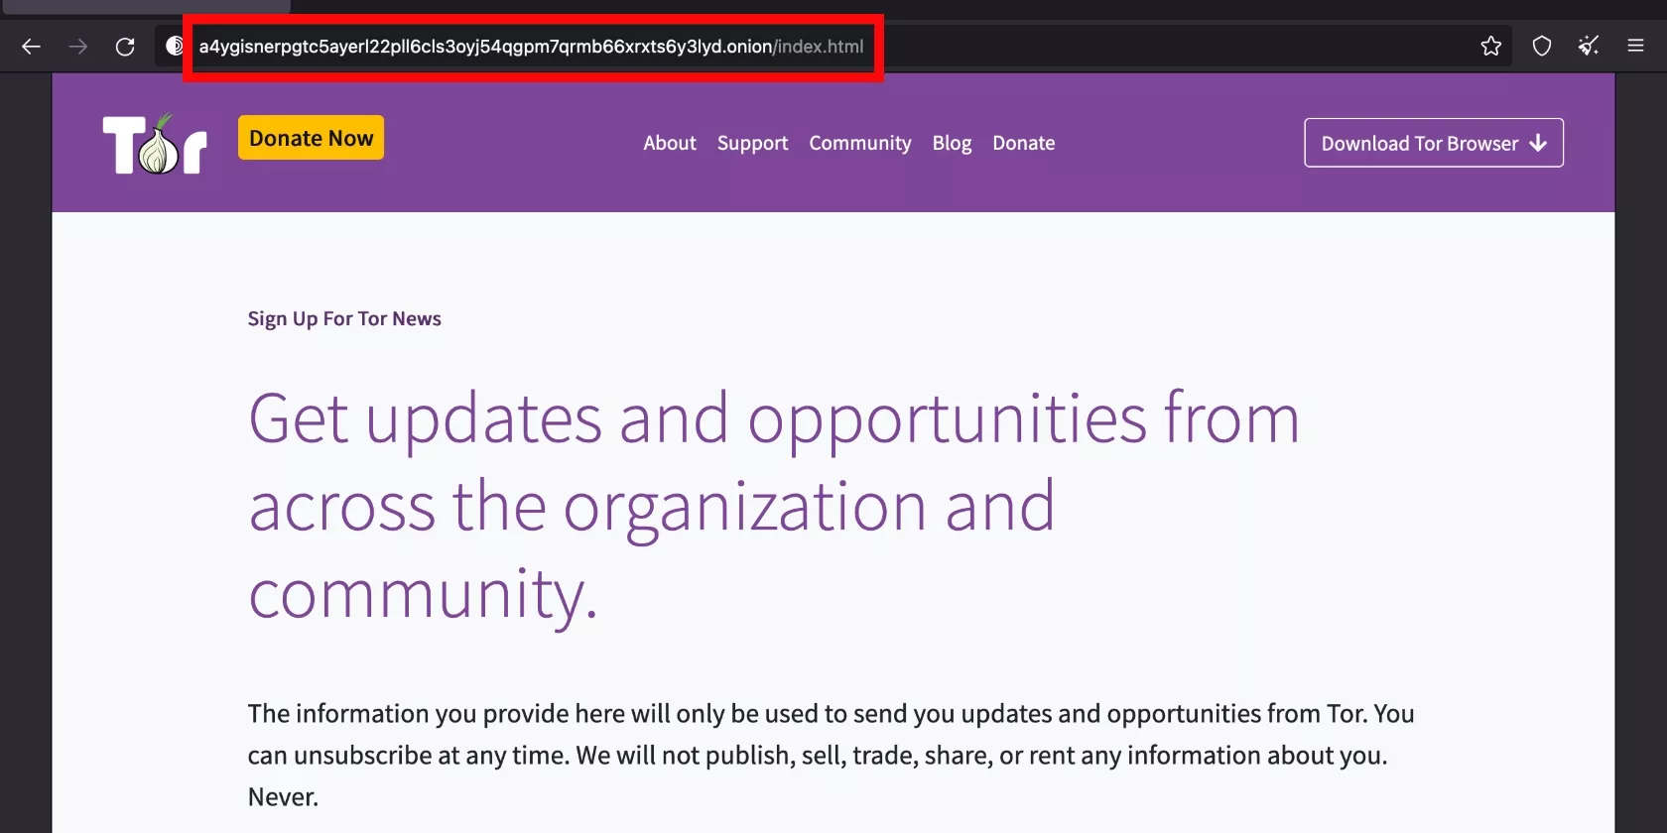1667x833 pixels.
Task: Click the Download Tor Browser button
Action: 1433,143
